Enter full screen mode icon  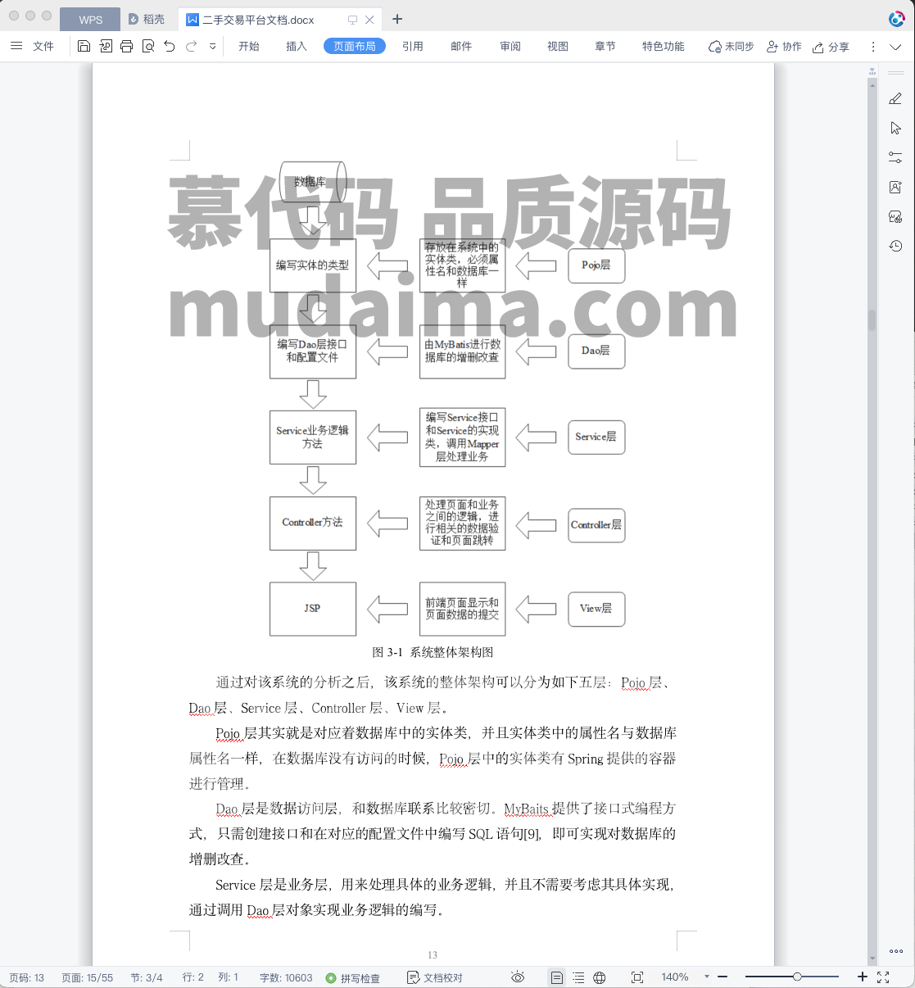tap(883, 977)
